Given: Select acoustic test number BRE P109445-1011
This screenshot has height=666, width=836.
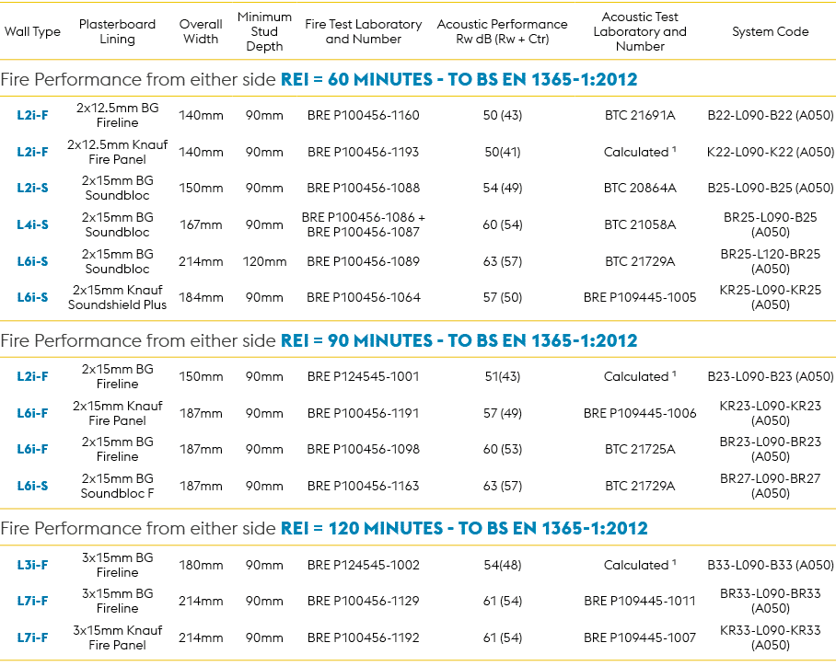Looking at the screenshot, I should click(x=640, y=601).
